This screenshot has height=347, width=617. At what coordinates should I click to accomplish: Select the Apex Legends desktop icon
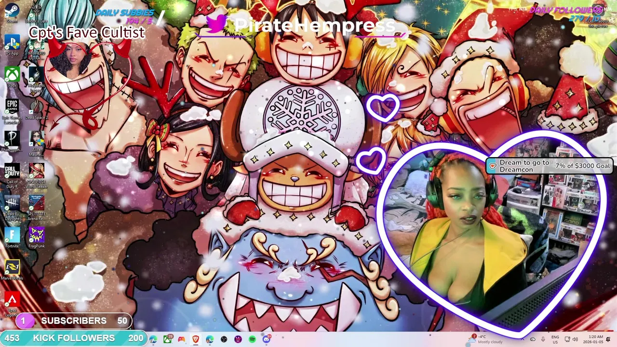coord(12,305)
